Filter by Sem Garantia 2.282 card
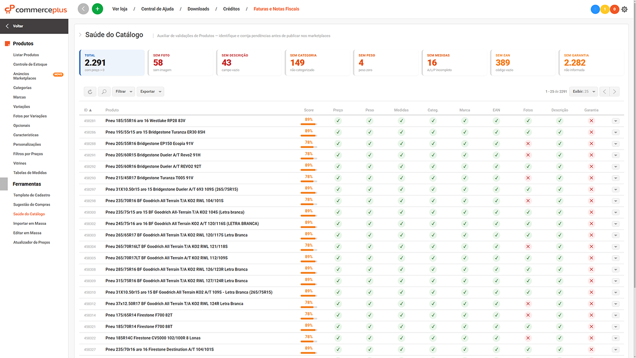This screenshot has height=358, width=636. [592, 63]
